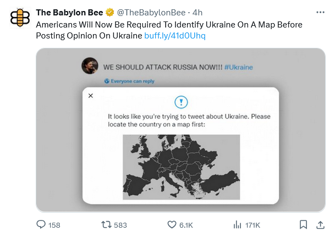Screen dimensions: 335x237
Task: Click The Babylon Bee display name
Action: pos(69,13)
